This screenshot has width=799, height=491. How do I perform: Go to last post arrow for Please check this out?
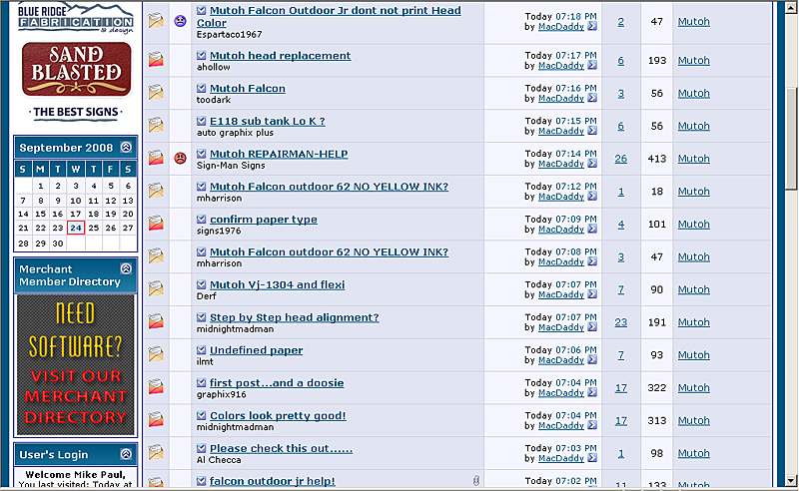592,458
